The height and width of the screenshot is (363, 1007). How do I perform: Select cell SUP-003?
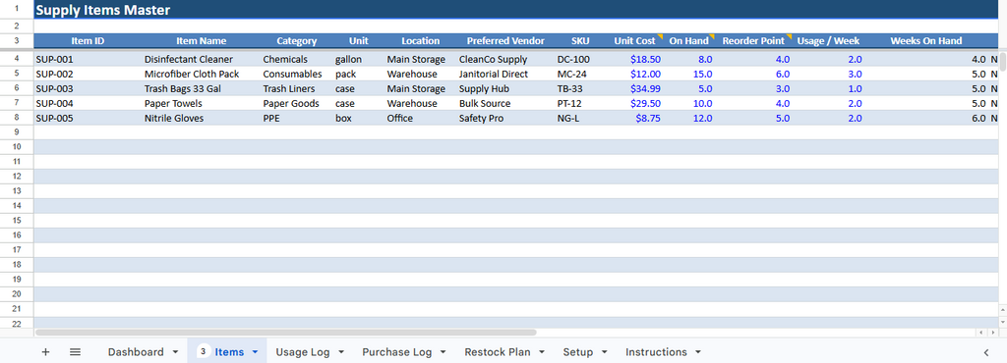[x=88, y=88]
